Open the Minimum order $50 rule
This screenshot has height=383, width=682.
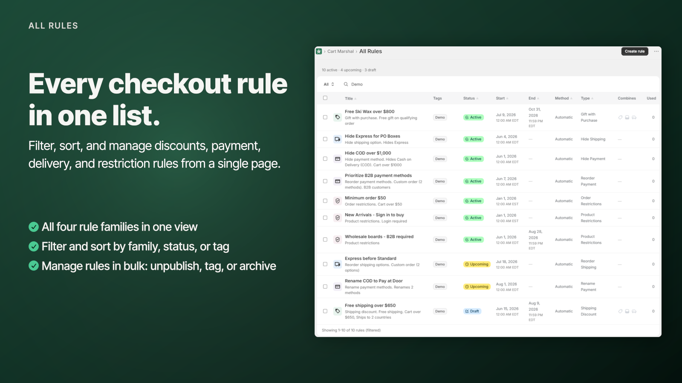[x=365, y=198]
